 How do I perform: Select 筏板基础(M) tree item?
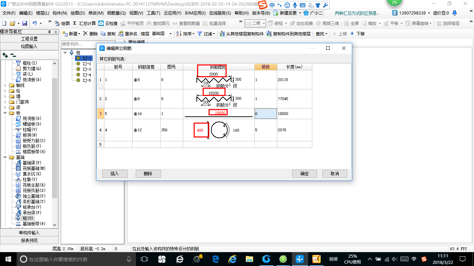(x=34, y=168)
